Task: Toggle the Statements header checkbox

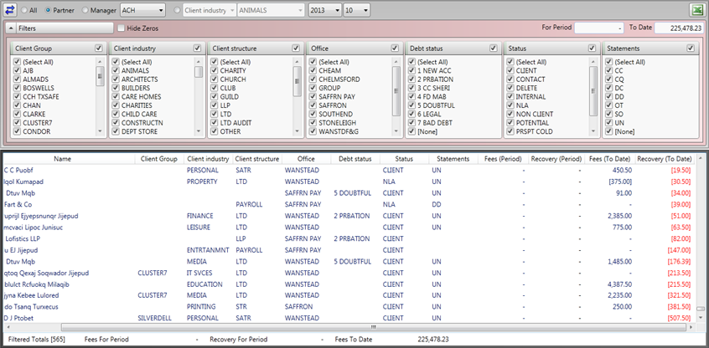Action: tap(690, 48)
